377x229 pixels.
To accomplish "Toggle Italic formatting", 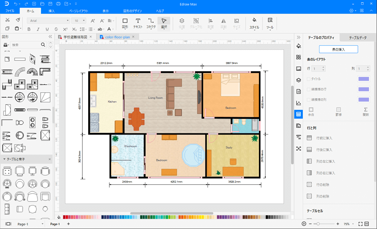I will pos(38,29).
